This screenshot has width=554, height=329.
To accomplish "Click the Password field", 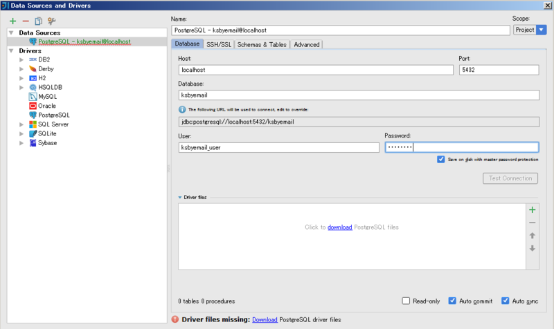I will click(x=462, y=147).
